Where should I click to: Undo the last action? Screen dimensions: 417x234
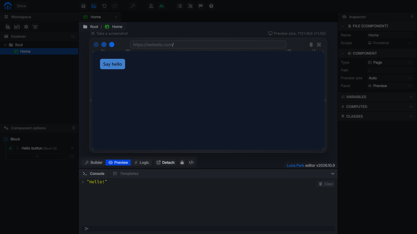click(x=104, y=6)
